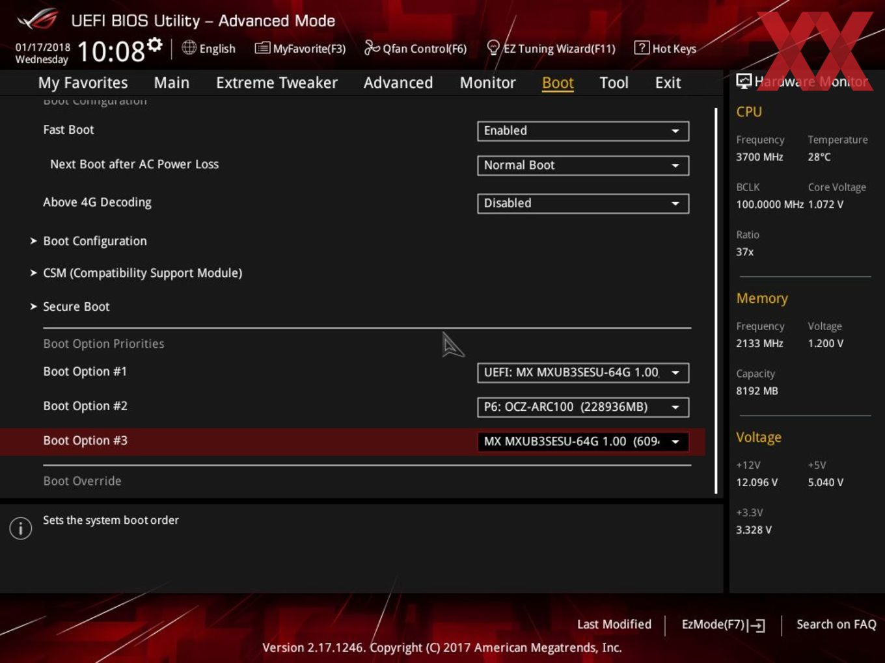Click the info icon beside help text
Viewport: 885px width, 663px height.
coord(21,528)
